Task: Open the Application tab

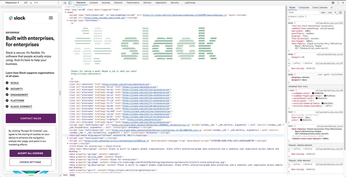Action: click(161, 3)
